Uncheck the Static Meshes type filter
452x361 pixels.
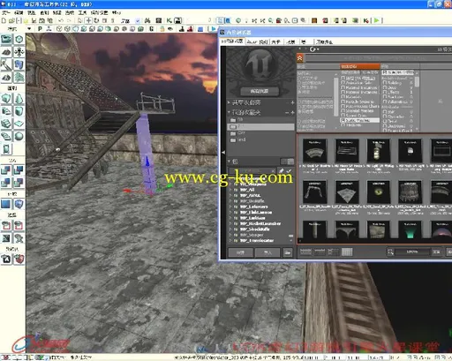tap(343, 120)
